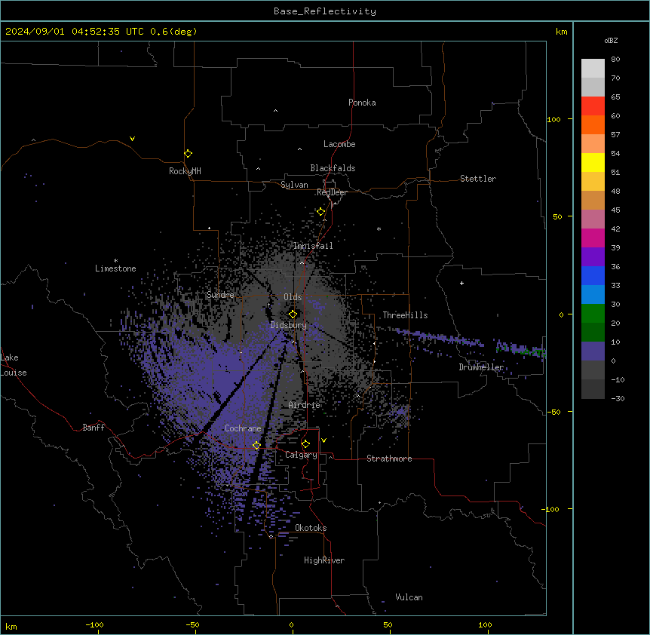This screenshot has width=650, height=635.
Task: Click the yellow marker near RockyMH
Action: tap(188, 153)
